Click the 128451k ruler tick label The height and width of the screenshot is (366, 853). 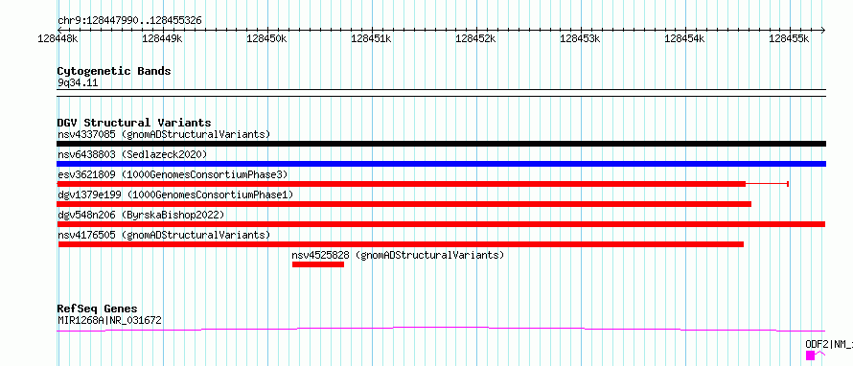pyautogui.click(x=371, y=38)
